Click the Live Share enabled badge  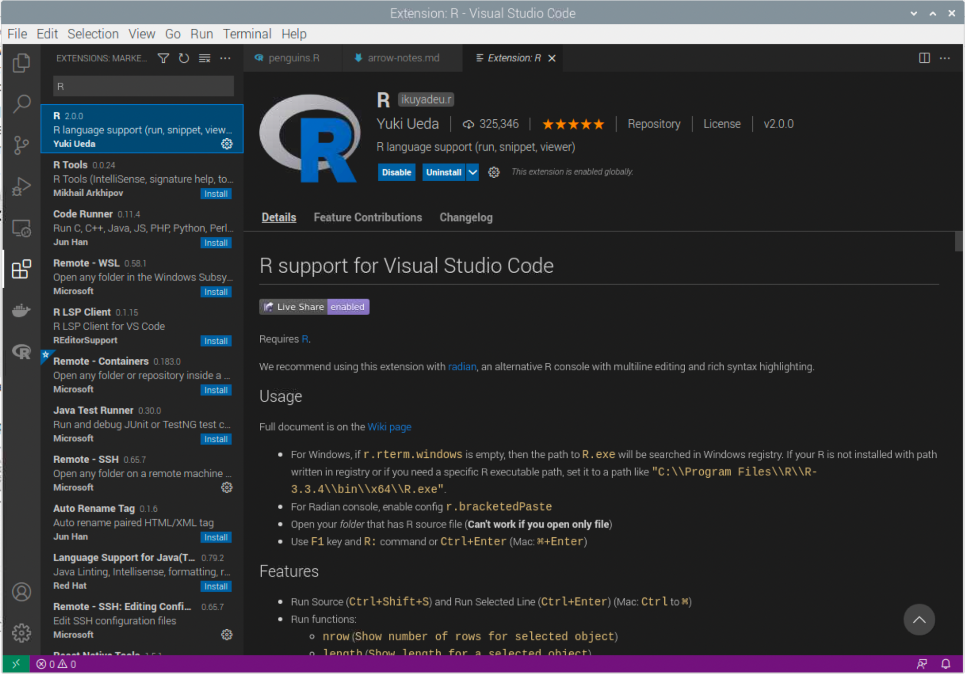click(x=314, y=307)
